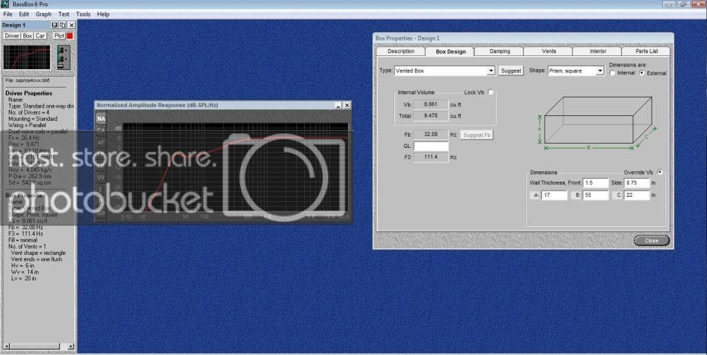Open the Tools menu
707x355 pixels.
pos(83,14)
